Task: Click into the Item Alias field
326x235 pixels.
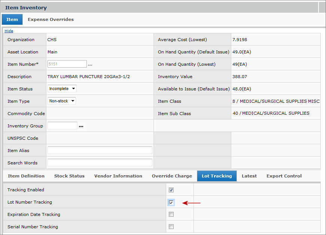Action: coord(100,151)
